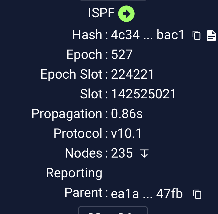This screenshot has width=218, height=214.
Task: Copy the parent hash ea1a ... 47fb
Action: coord(197,194)
